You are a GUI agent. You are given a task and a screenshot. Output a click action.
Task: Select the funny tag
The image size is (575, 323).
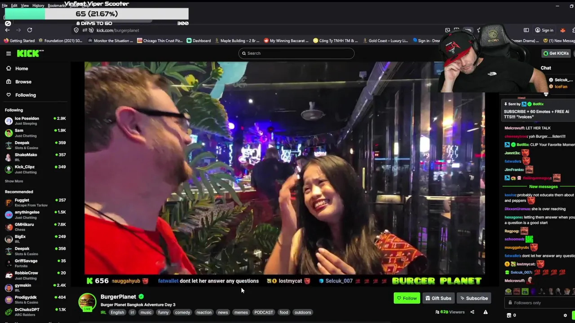click(x=163, y=313)
